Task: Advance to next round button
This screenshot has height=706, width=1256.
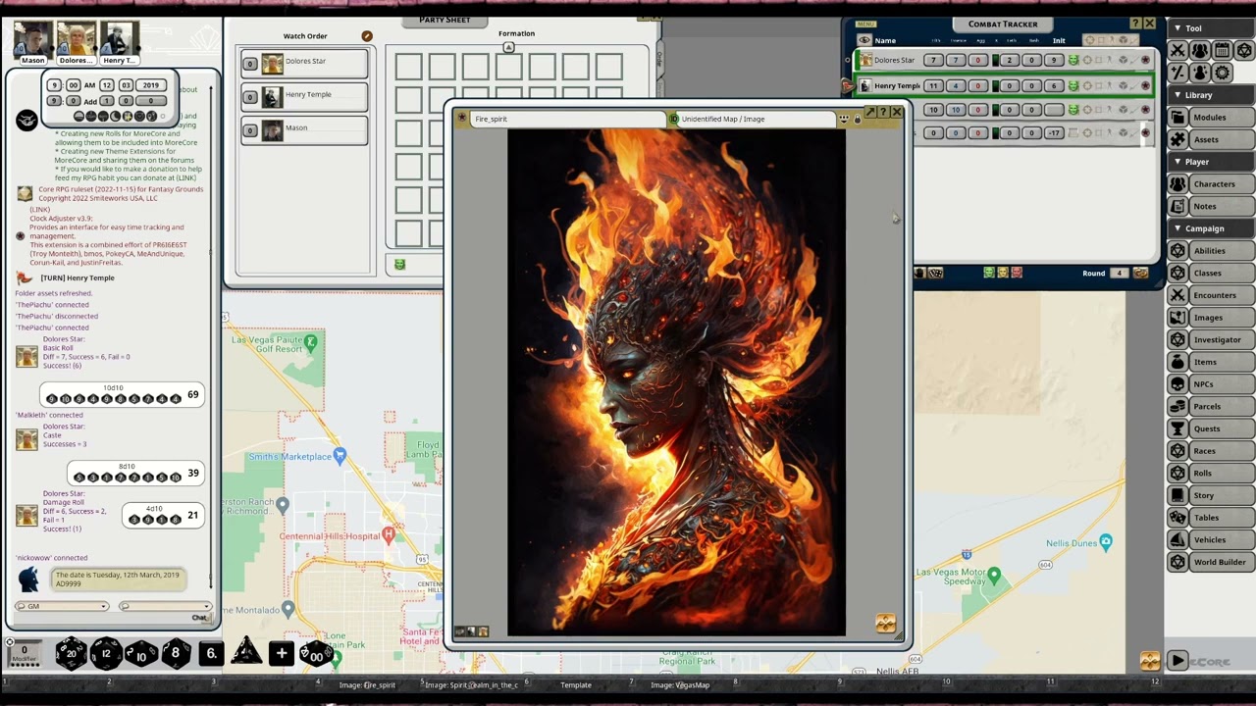Action: tap(1140, 273)
